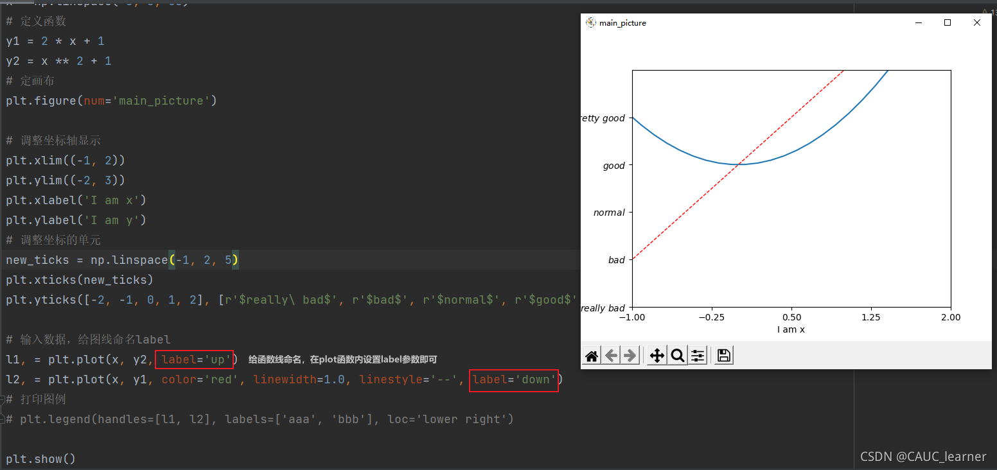This screenshot has height=470, width=997.
Task: Click the fold marker beside 打印图例 comment
Action: coord(3,399)
